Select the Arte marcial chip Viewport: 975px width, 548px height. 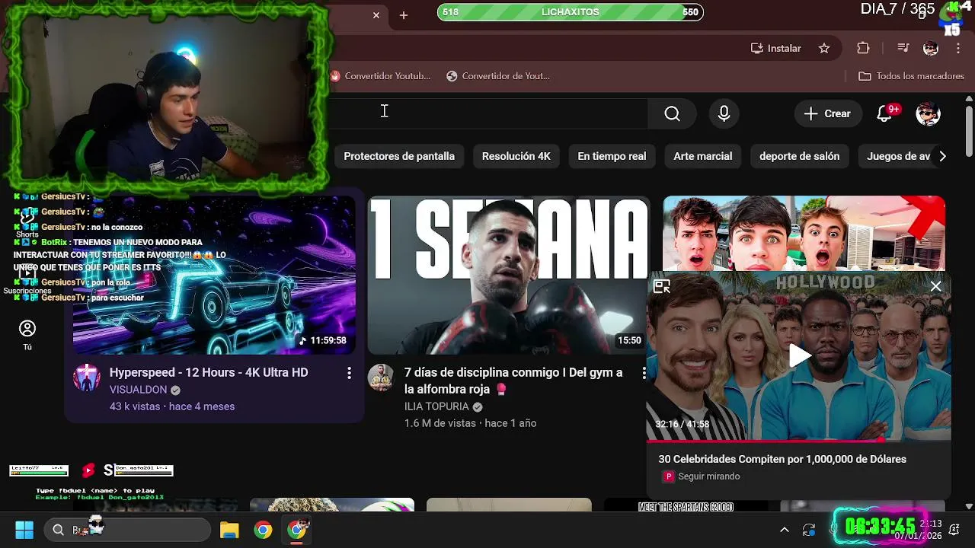coord(703,156)
